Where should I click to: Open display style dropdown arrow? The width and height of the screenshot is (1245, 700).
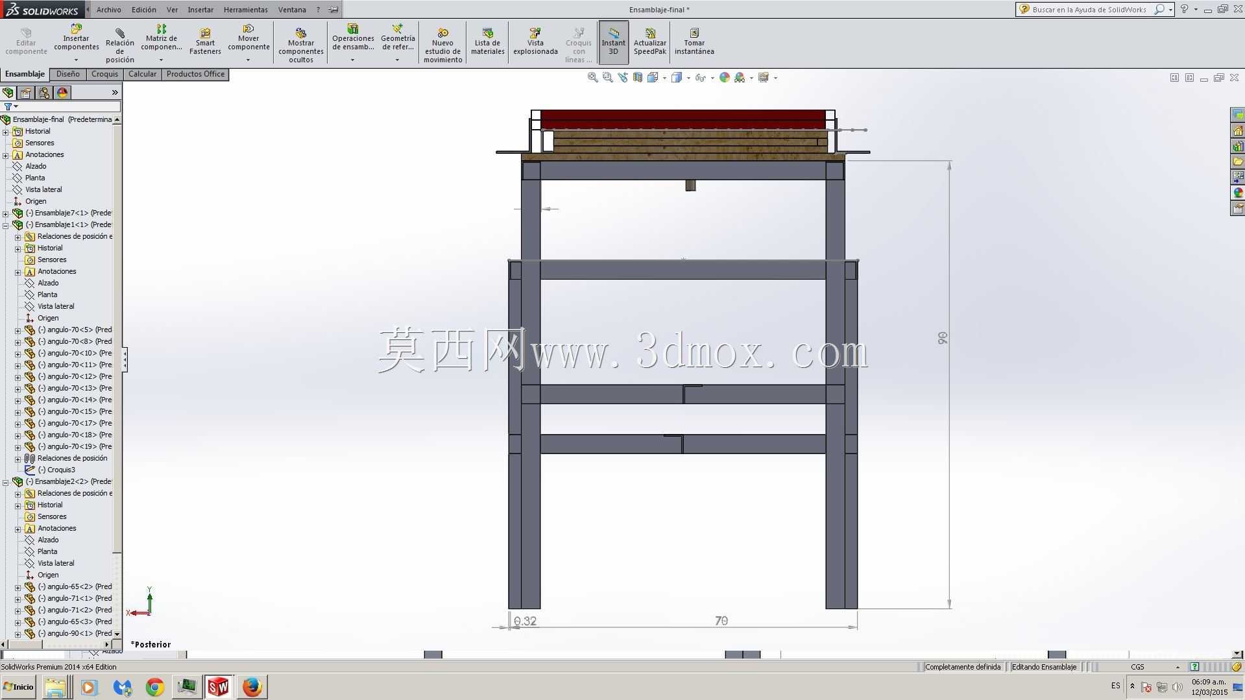point(688,78)
